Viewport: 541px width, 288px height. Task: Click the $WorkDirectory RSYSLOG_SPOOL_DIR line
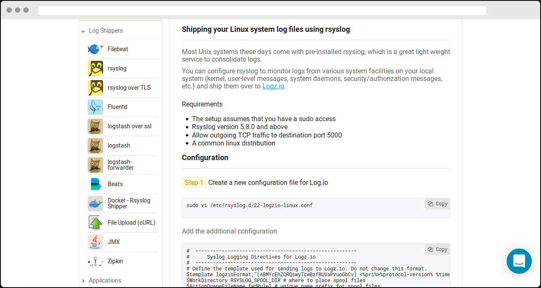(x=276, y=280)
